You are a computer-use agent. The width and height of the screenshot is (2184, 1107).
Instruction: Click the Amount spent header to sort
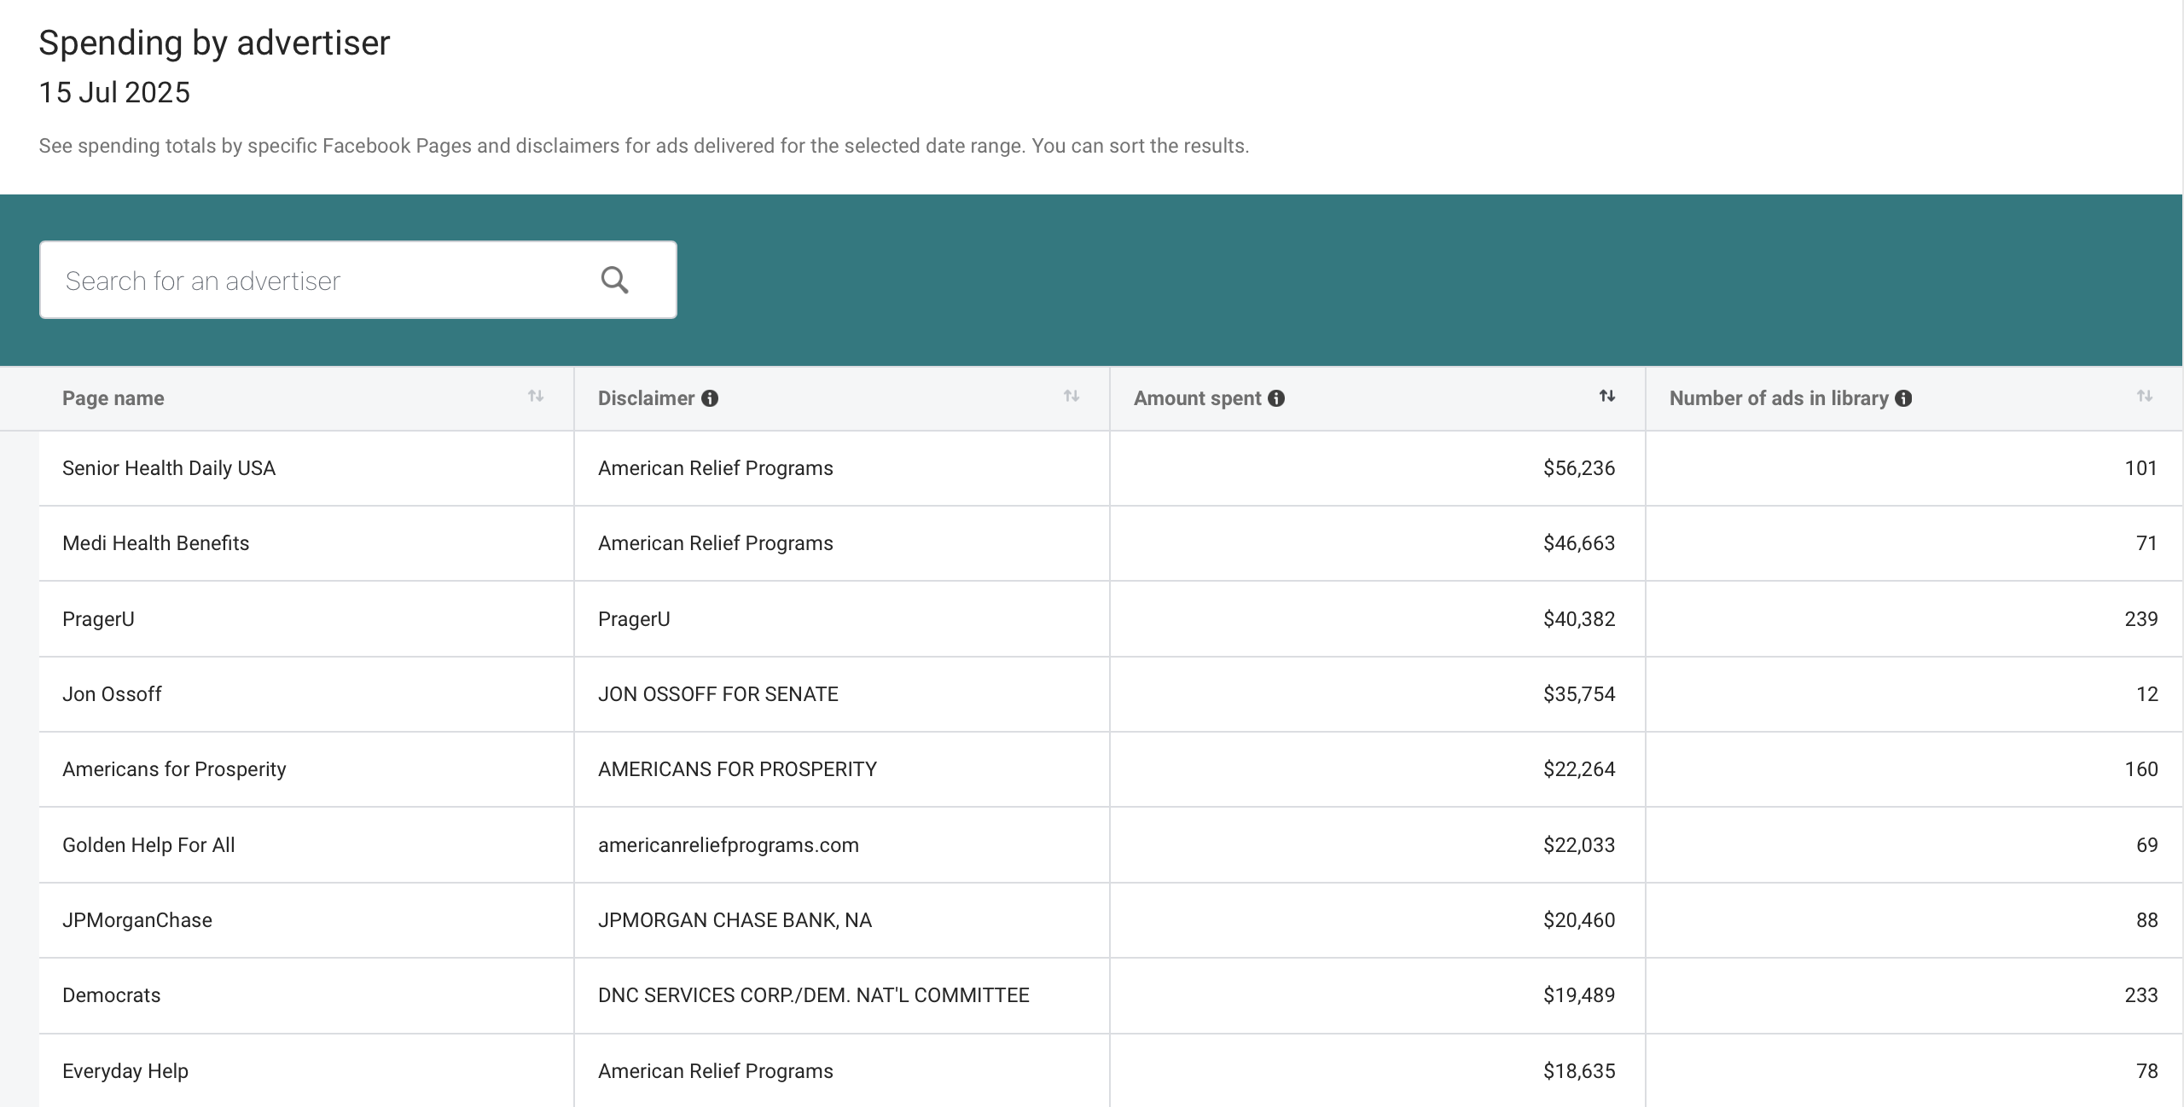click(x=1197, y=397)
